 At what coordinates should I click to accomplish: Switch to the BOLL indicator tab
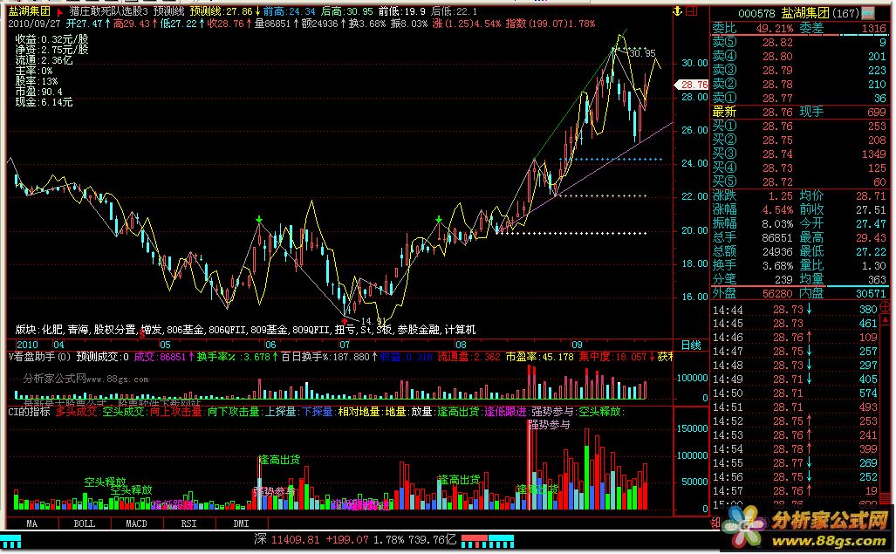tap(85, 523)
